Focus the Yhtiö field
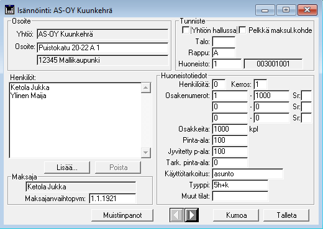 (x=102, y=34)
